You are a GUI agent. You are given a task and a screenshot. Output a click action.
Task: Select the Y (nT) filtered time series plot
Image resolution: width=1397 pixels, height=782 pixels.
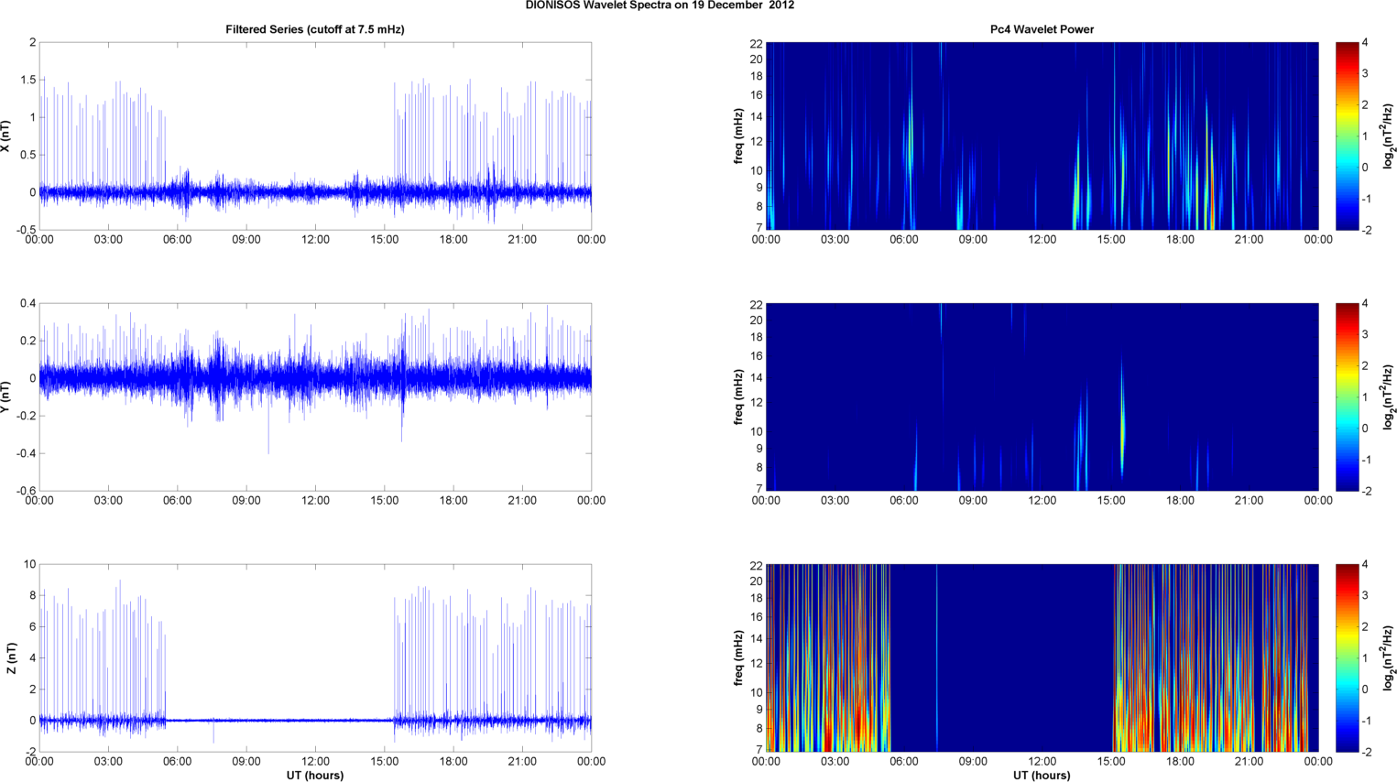315,396
